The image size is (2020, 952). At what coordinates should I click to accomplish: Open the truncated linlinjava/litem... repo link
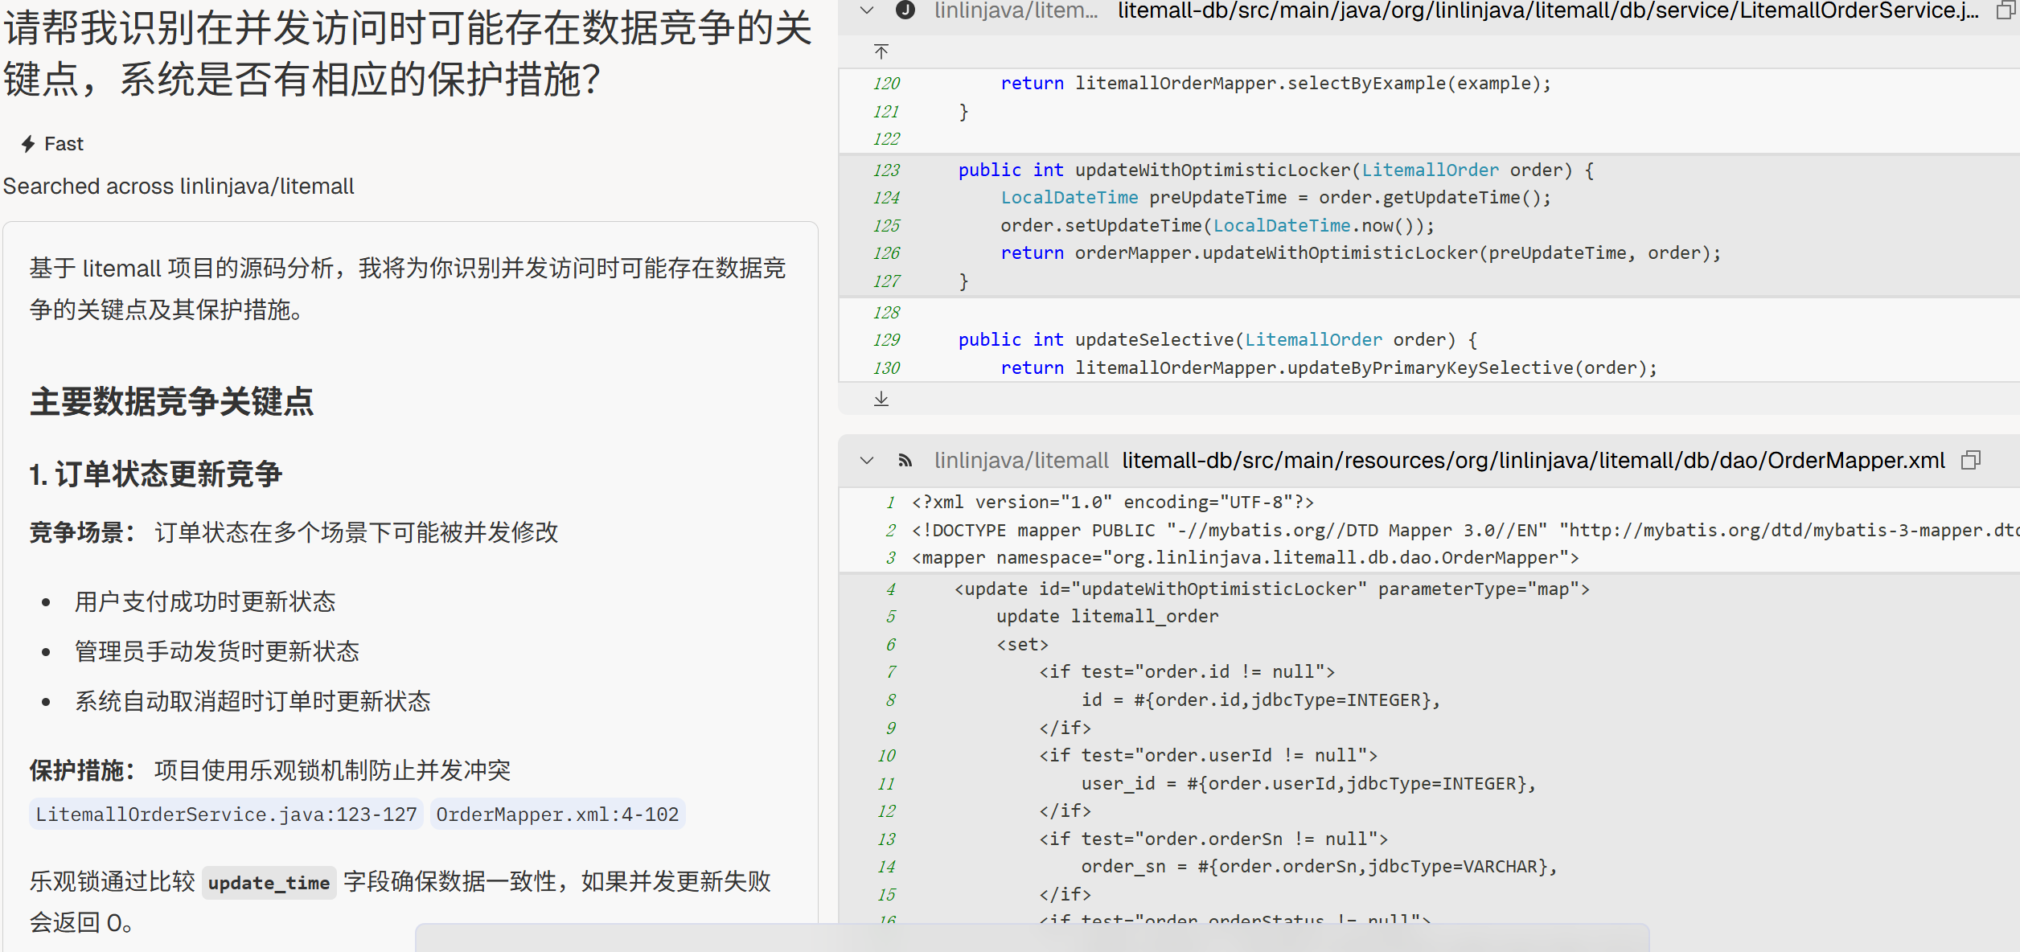pos(1016,10)
